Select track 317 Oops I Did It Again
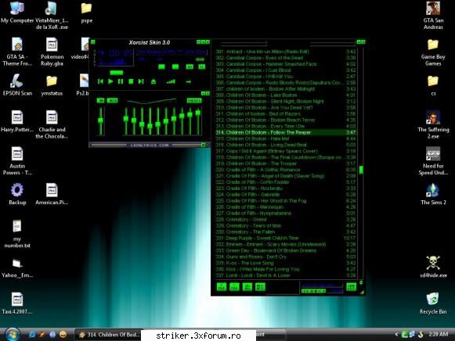This screenshot has height=341, width=455. [286, 151]
